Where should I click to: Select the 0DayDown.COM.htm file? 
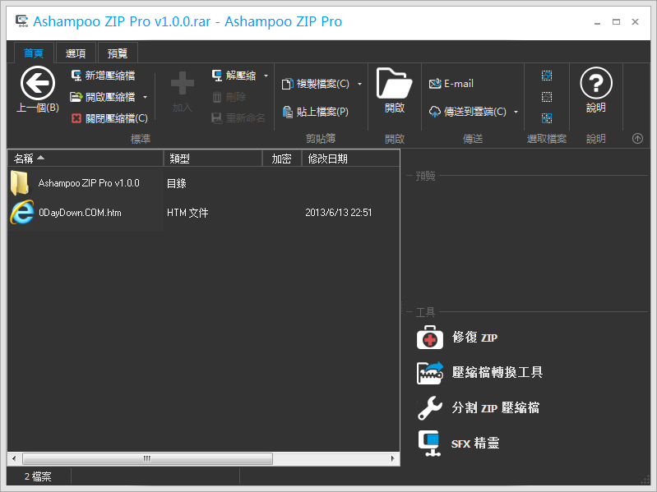pyautogui.click(x=80, y=213)
